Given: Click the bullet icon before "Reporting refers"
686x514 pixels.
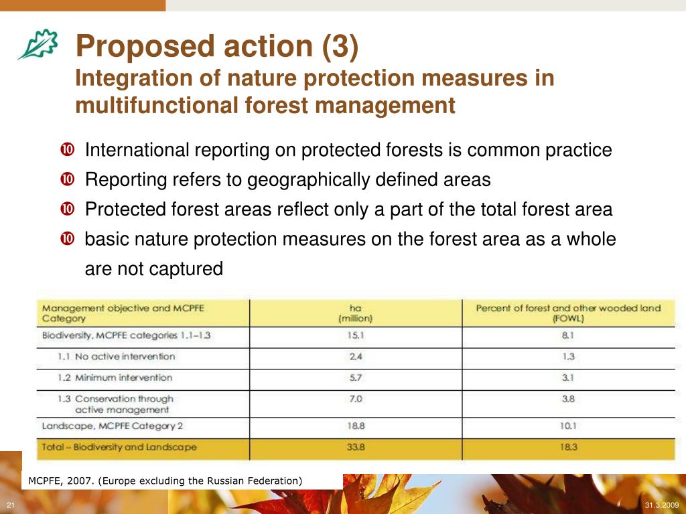Looking at the screenshot, I should [68, 179].
